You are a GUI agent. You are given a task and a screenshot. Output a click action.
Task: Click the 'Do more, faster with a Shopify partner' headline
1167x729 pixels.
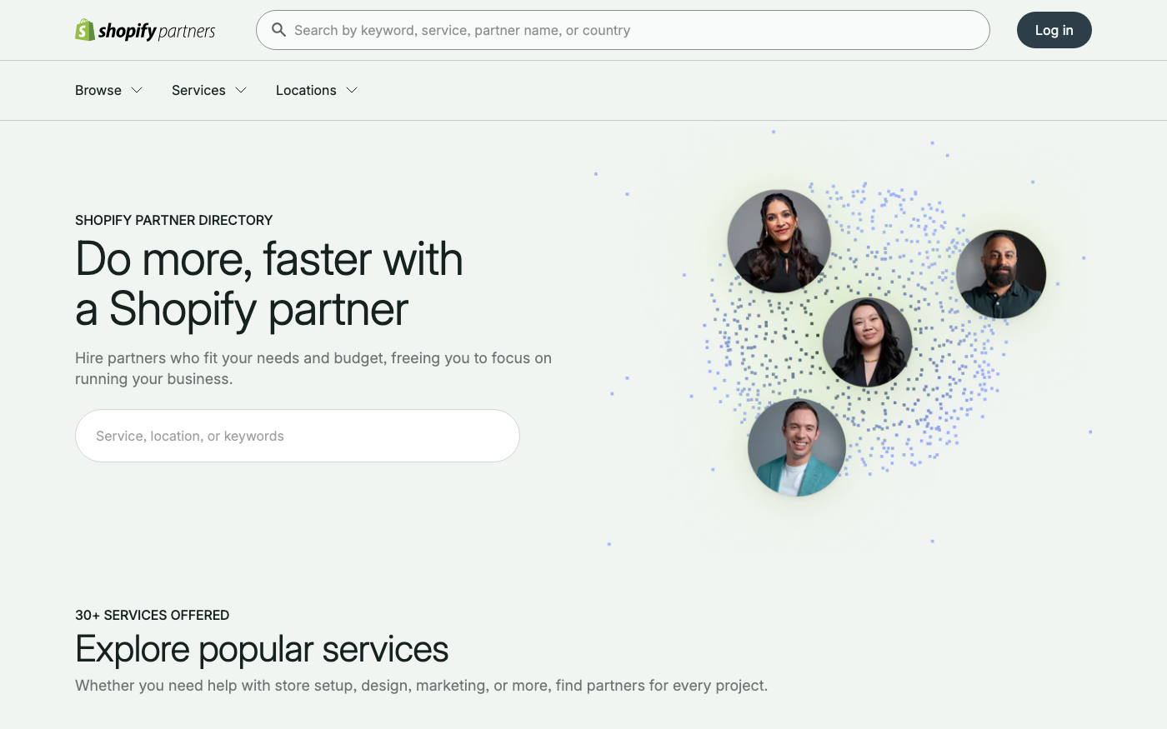pos(268,283)
